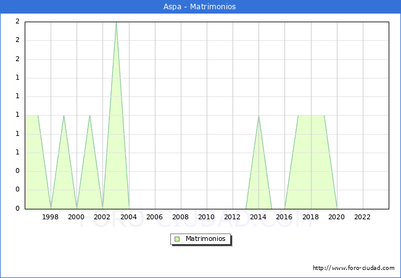Viewport: 401px width, 278px height.
Task: Pick the 2006 x-axis label
Action: (154, 217)
